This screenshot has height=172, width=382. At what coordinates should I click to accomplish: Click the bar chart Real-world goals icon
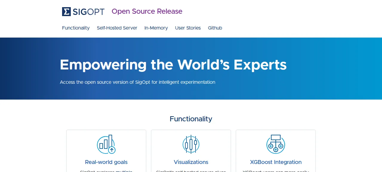pos(106,144)
